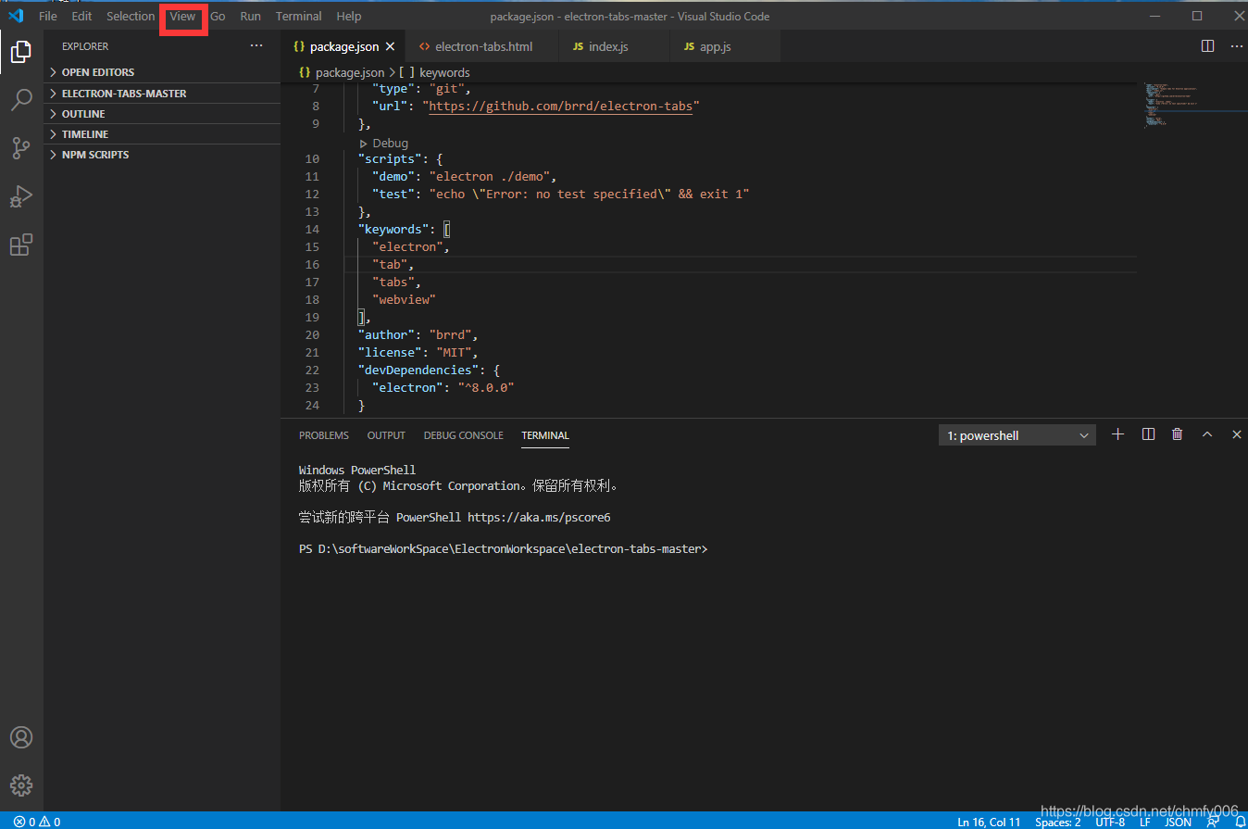The width and height of the screenshot is (1248, 829).
Task: Click Ln 16, Col 11 in status bar
Action: tap(989, 822)
